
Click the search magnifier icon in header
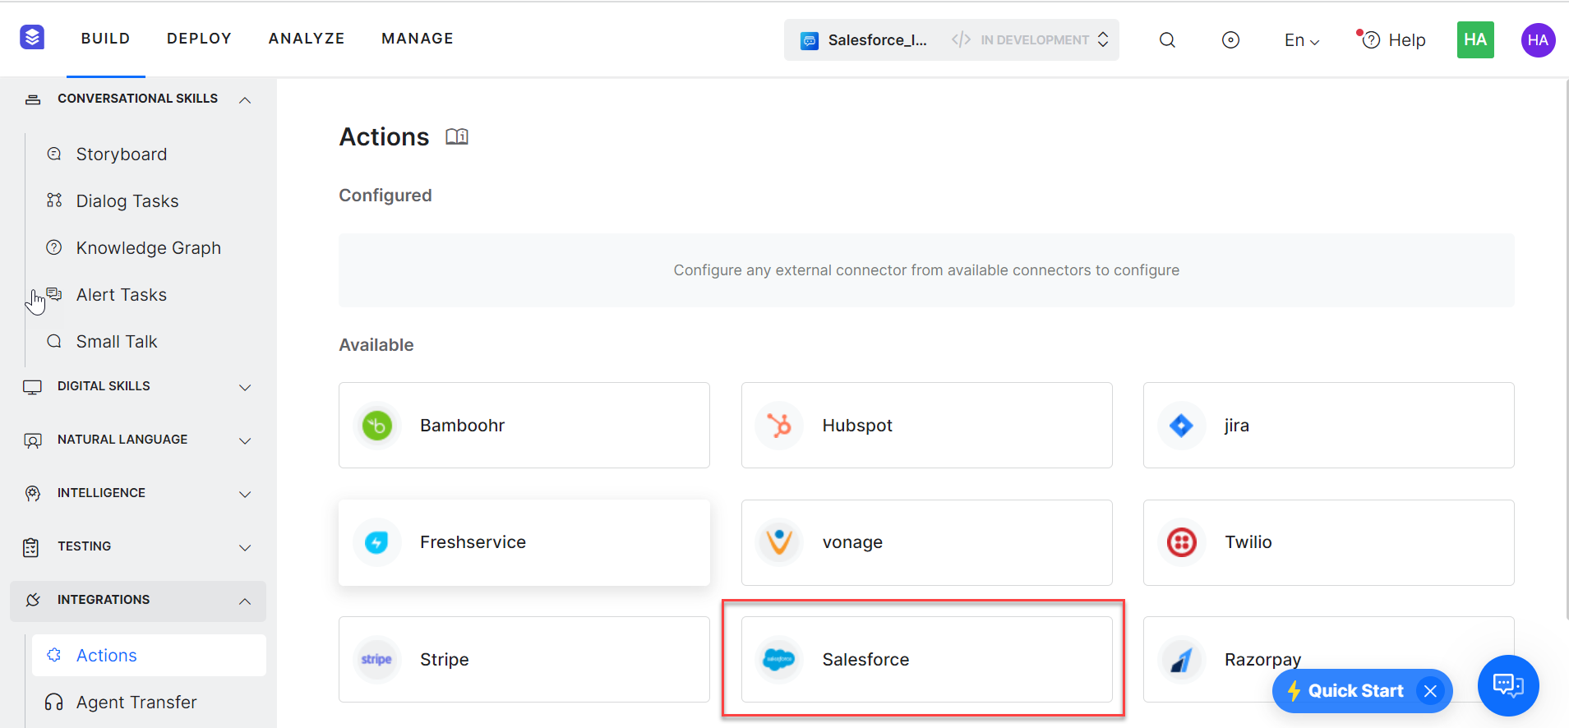(1166, 40)
